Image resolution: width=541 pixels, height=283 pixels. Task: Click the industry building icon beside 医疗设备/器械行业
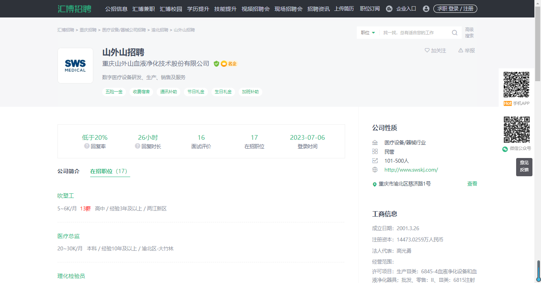(x=375, y=142)
